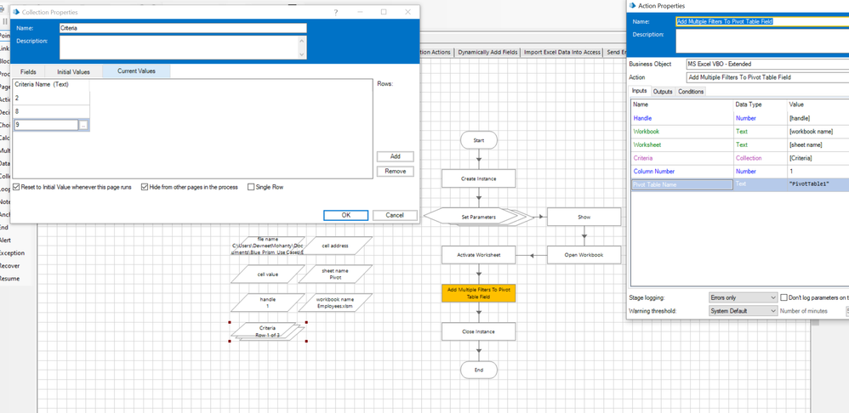Image resolution: width=849 pixels, height=413 pixels.
Task: Open the Business Object dropdown
Action: (766, 64)
